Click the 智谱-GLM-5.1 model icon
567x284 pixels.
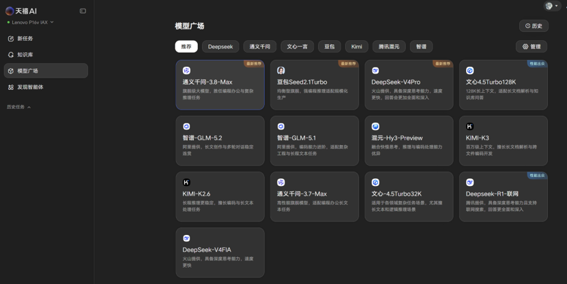click(x=281, y=127)
